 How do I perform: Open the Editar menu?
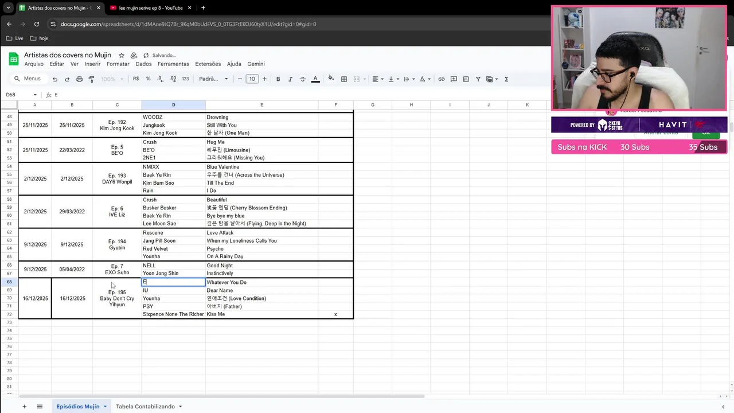57,64
